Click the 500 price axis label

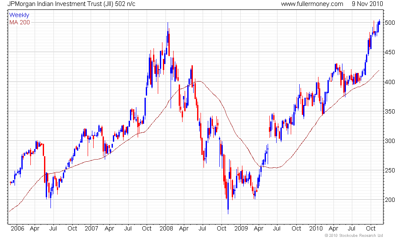390,23
